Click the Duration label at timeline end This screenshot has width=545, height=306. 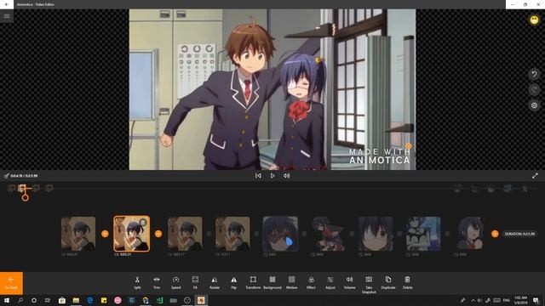pos(519,234)
